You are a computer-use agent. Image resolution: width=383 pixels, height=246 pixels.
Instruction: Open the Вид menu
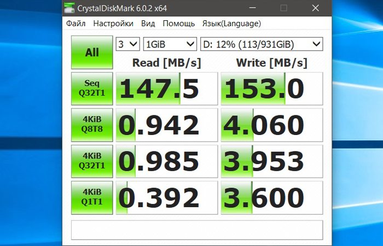tap(148, 24)
